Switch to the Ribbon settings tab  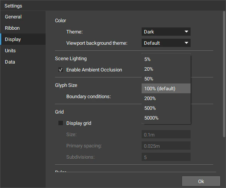point(23,28)
